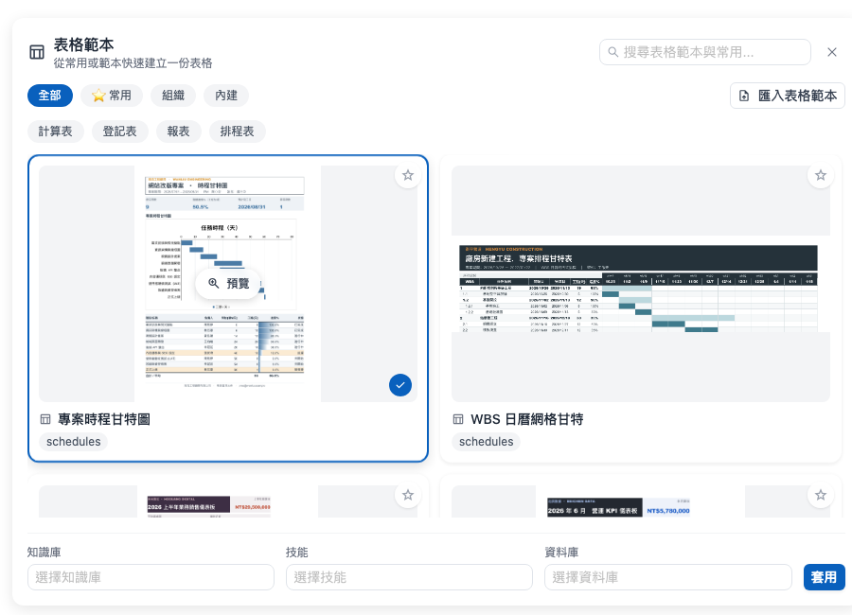Click the table icon next to 專案時程甘特圖
Viewport: 852px width, 615px height.
[45, 419]
